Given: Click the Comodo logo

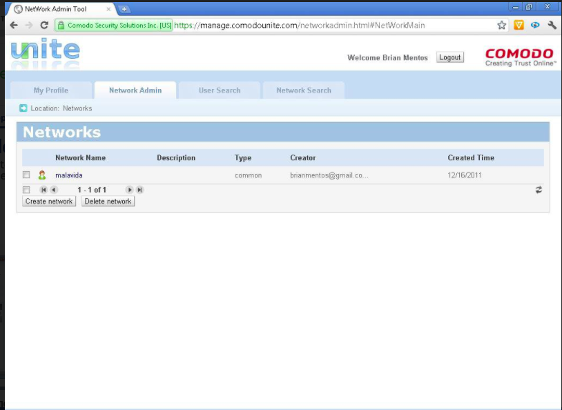Looking at the screenshot, I should pyautogui.click(x=521, y=57).
